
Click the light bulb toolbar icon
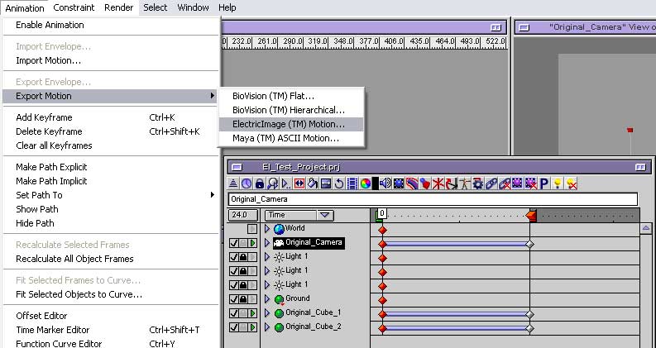point(558,183)
